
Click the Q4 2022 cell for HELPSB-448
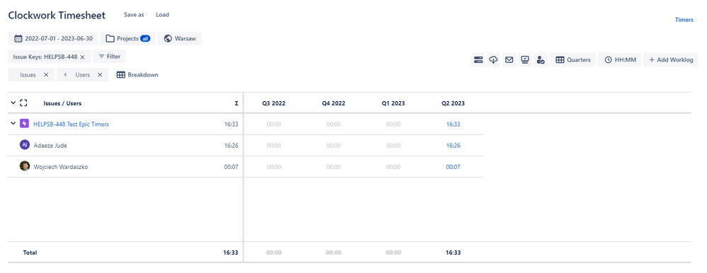pos(334,124)
